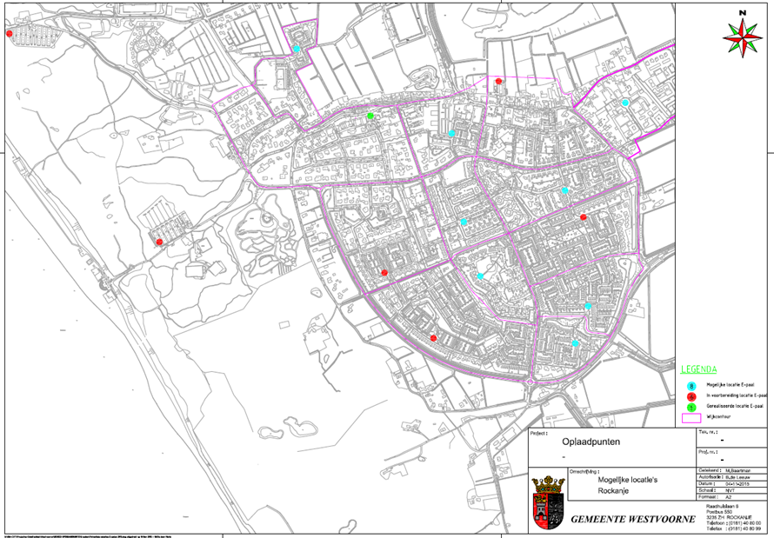Click the 'Tek. nr. :' label

pyautogui.click(x=708, y=433)
